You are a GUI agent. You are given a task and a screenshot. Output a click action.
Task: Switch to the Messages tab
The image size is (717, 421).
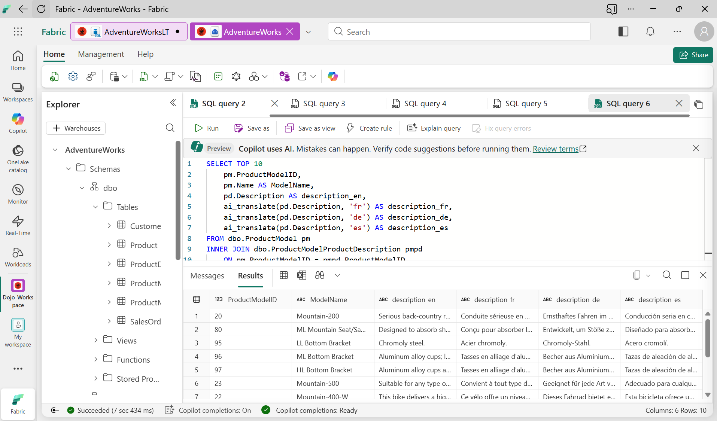pos(207,276)
